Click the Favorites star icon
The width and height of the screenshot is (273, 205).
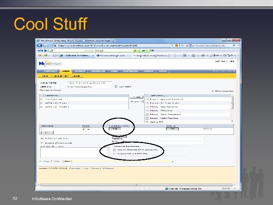coord(40,55)
